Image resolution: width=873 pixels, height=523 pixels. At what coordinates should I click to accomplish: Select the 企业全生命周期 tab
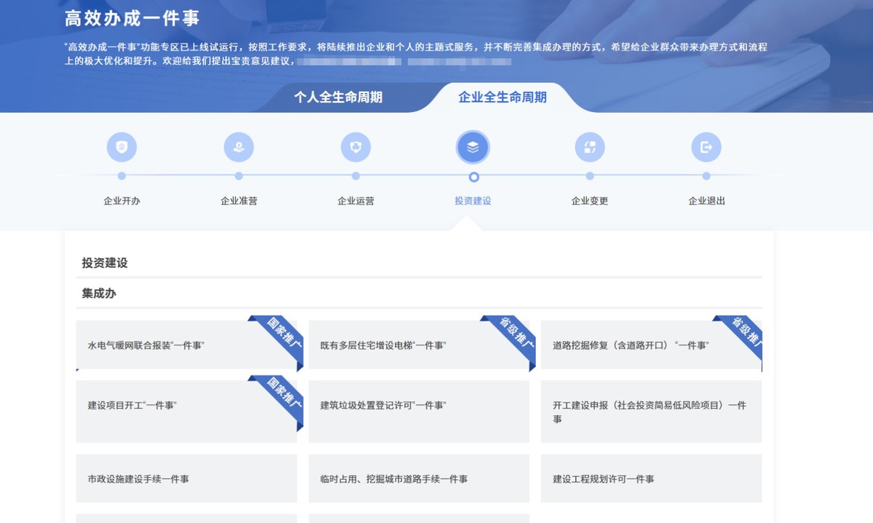point(502,97)
